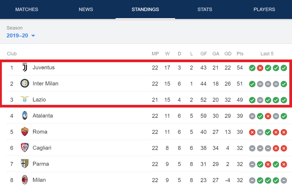Click the Roma wolf crest icon

(x=24, y=131)
